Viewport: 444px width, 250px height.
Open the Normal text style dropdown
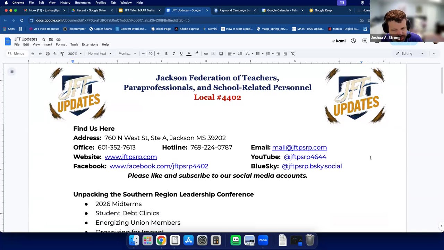[100, 53]
